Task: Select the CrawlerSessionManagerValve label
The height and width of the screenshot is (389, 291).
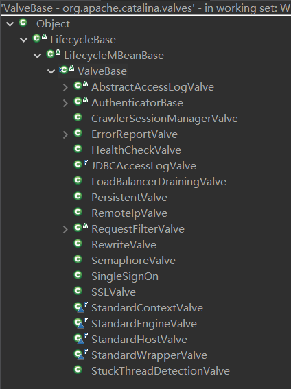Action: [x=165, y=119]
